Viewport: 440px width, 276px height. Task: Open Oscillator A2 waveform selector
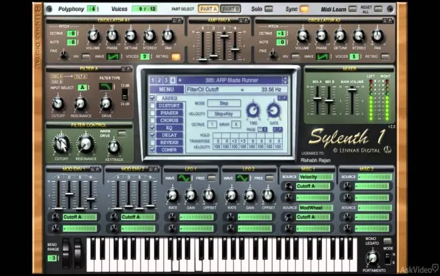click(323, 57)
